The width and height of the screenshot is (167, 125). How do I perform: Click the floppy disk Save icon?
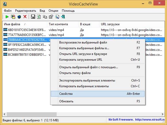pyautogui.click(x=33, y=17)
